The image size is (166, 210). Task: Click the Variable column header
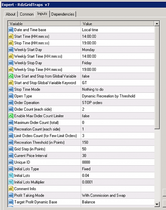tap(44, 24)
